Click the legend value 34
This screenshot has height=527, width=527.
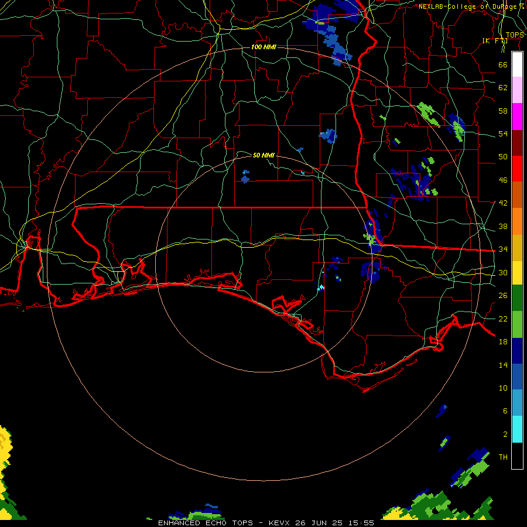coord(503,249)
